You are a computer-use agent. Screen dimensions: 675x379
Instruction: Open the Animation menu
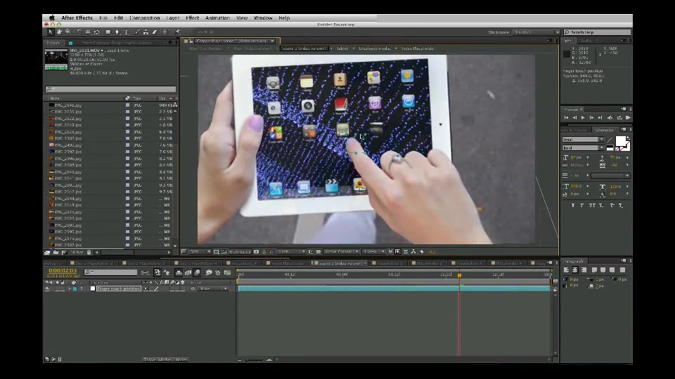click(x=217, y=18)
